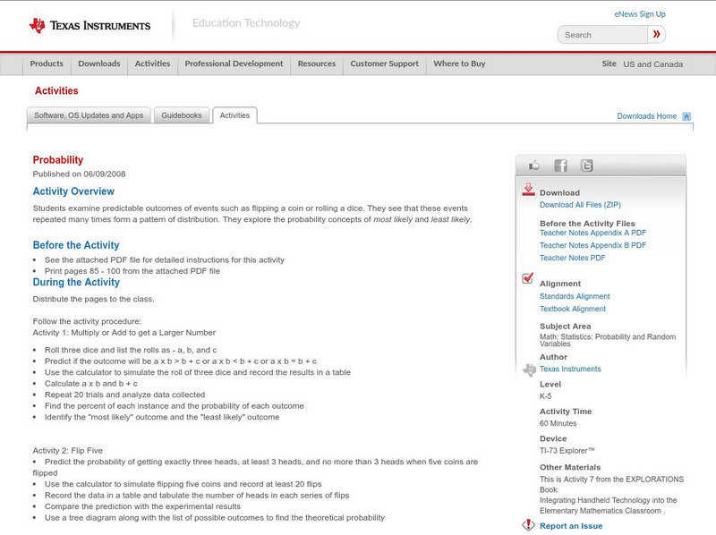Click 'Repeat 20 trials and analyze' bullet
The image size is (716, 535).
pyautogui.click(x=124, y=395)
